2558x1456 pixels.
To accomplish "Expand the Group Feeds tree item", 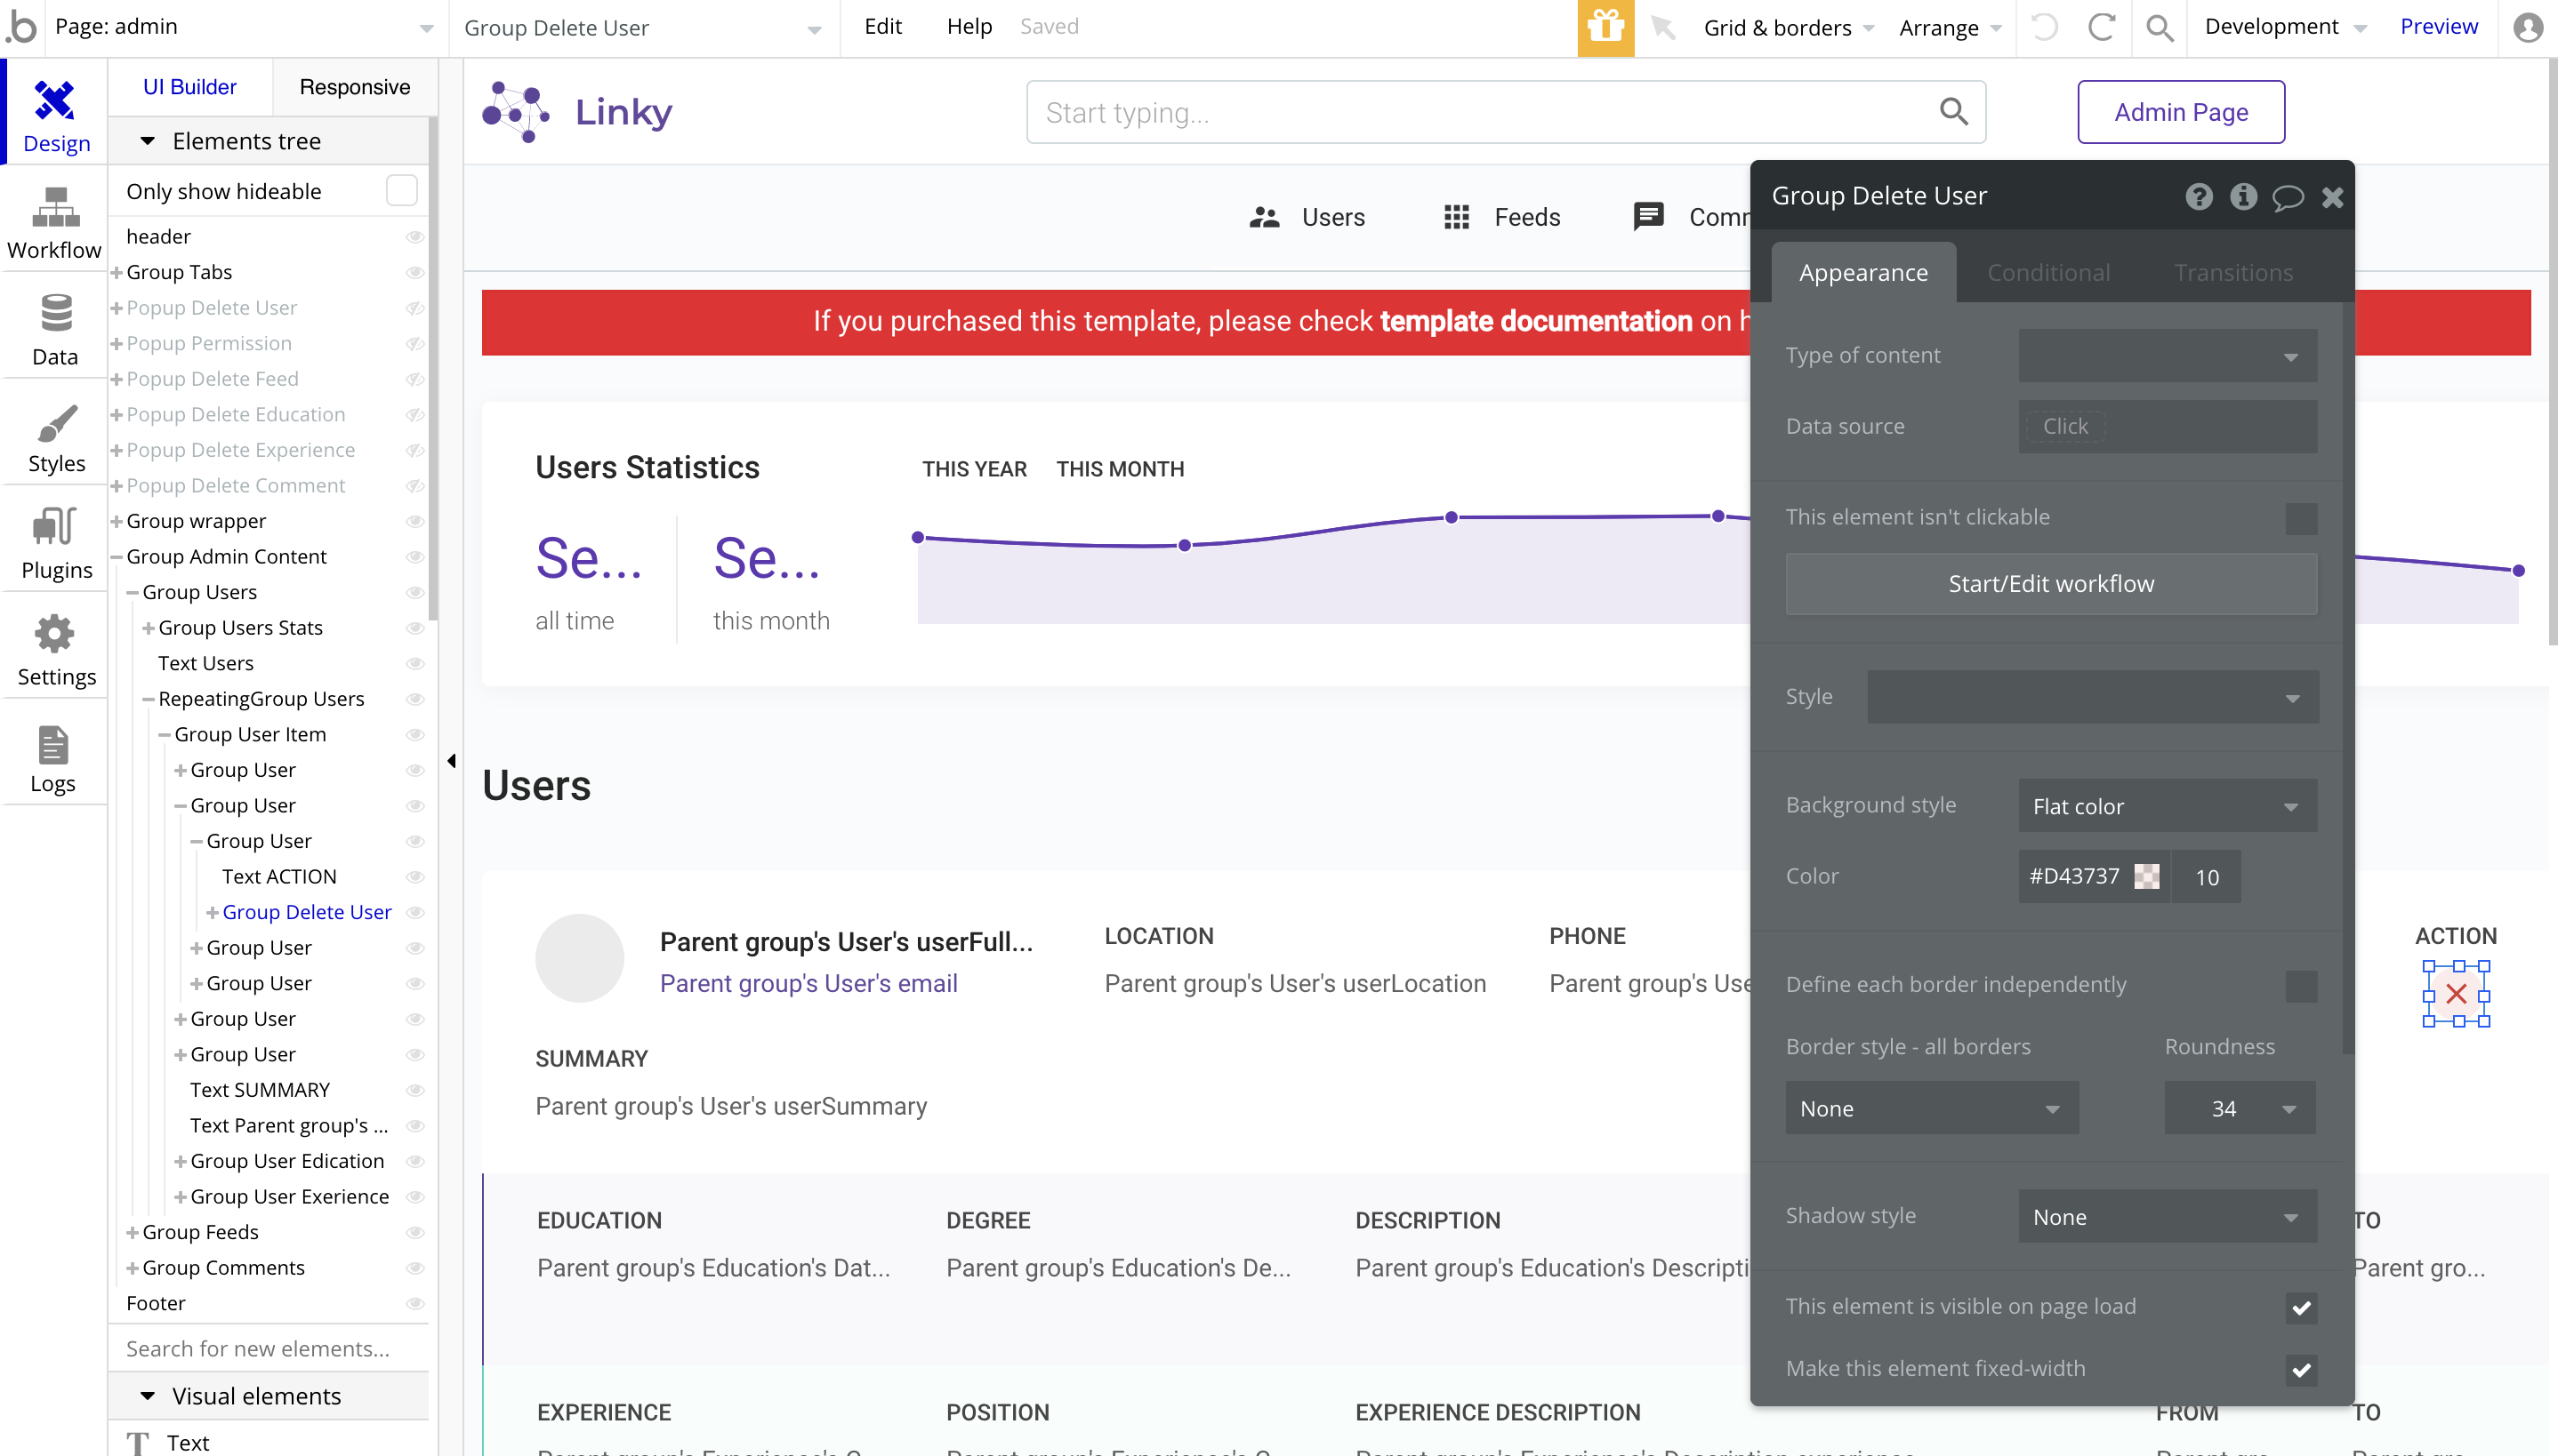I will point(132,1232).
